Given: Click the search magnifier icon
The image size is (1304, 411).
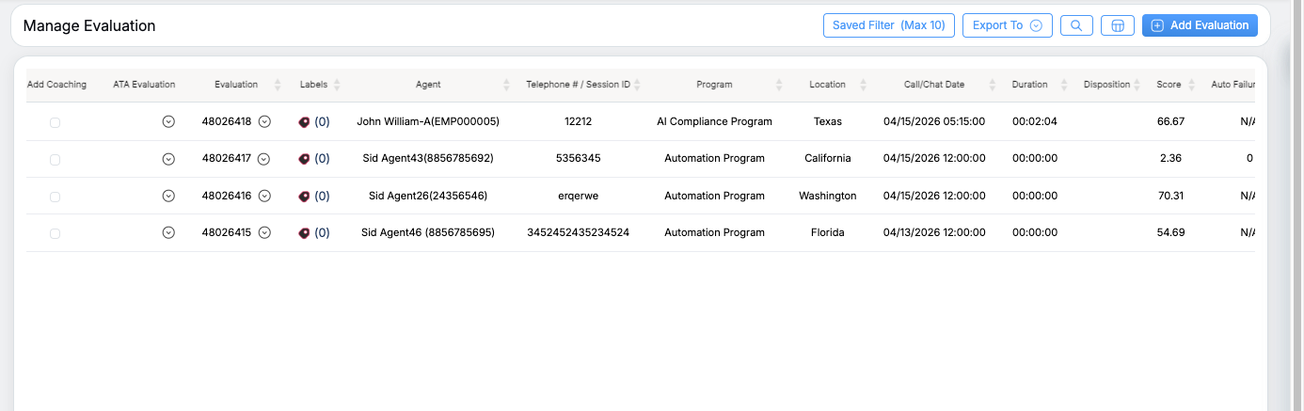Looking at the screenshot, I should click(x=1076, y=25).
